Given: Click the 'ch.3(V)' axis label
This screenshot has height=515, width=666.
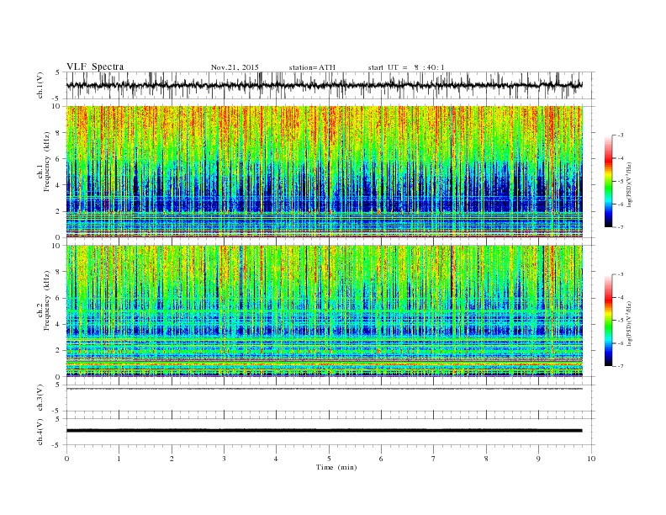Looking at the screenshot, I should (40, 398).
